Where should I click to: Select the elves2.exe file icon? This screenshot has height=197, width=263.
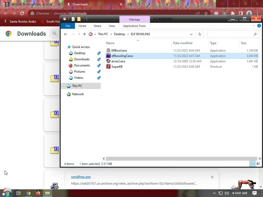point(108,61)
